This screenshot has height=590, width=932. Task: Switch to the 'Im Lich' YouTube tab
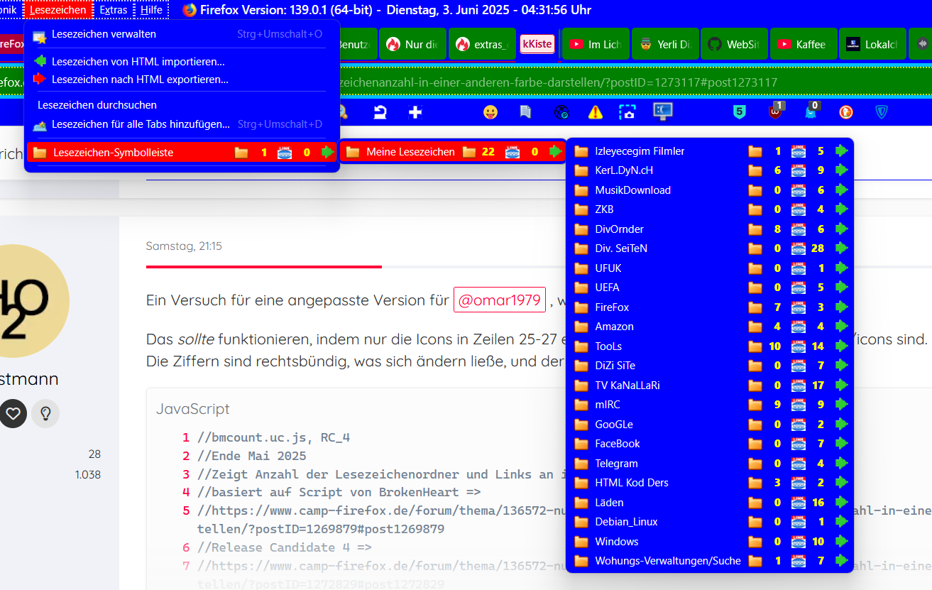click(x=595, y=44)
